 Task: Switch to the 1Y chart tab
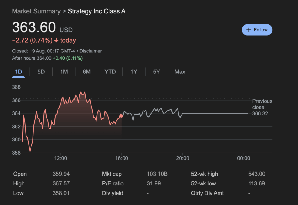point(134,72)
